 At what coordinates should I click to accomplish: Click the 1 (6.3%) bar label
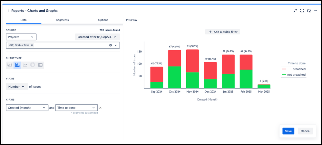coord(264,81)
